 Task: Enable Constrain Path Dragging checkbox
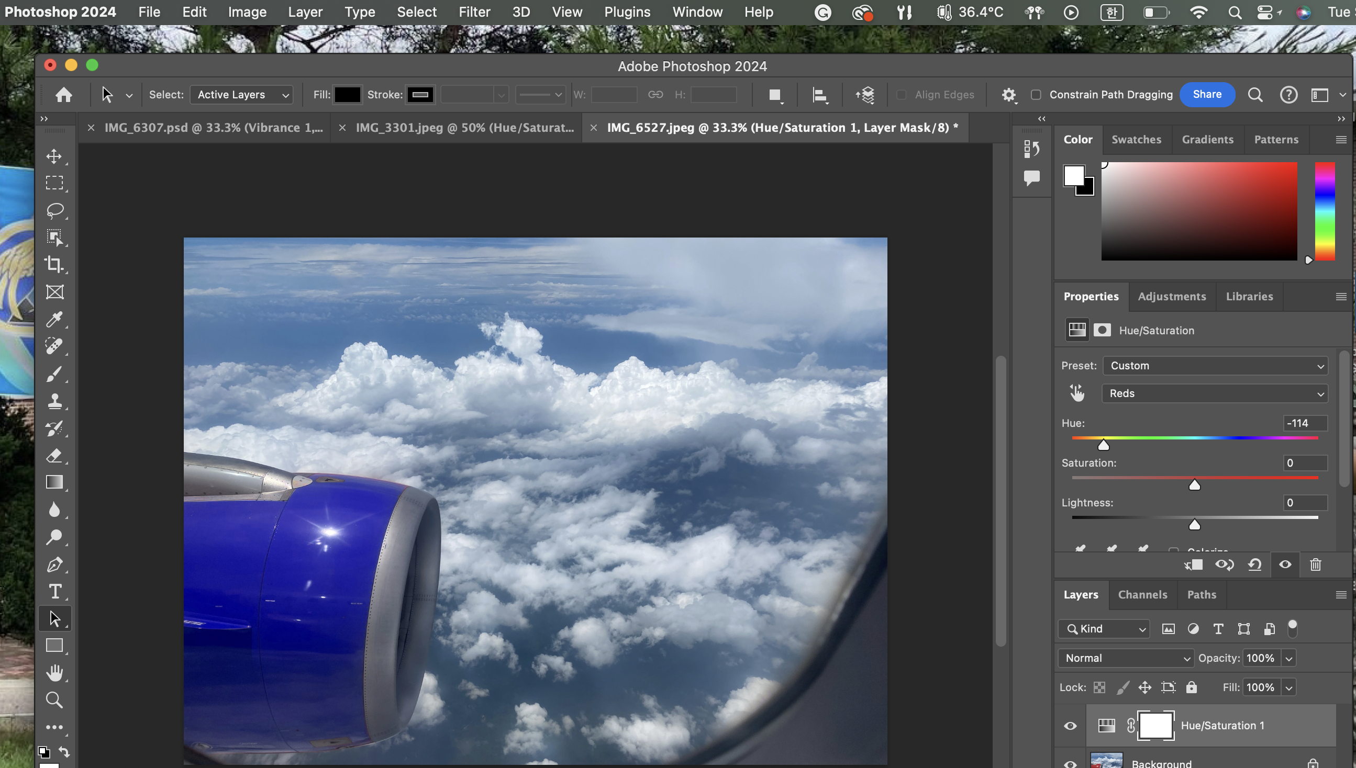pyautogui.click(x=1036, y=95)
